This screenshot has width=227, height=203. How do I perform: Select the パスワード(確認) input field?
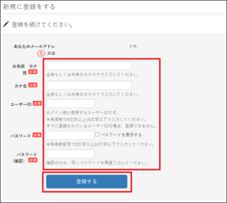point(70,154)
